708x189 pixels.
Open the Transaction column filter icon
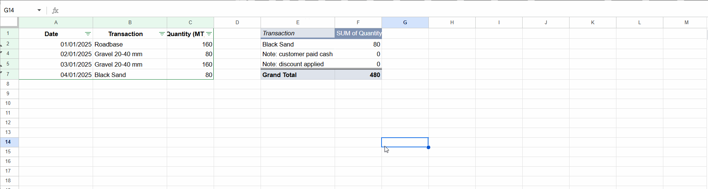tap(162, 34)
